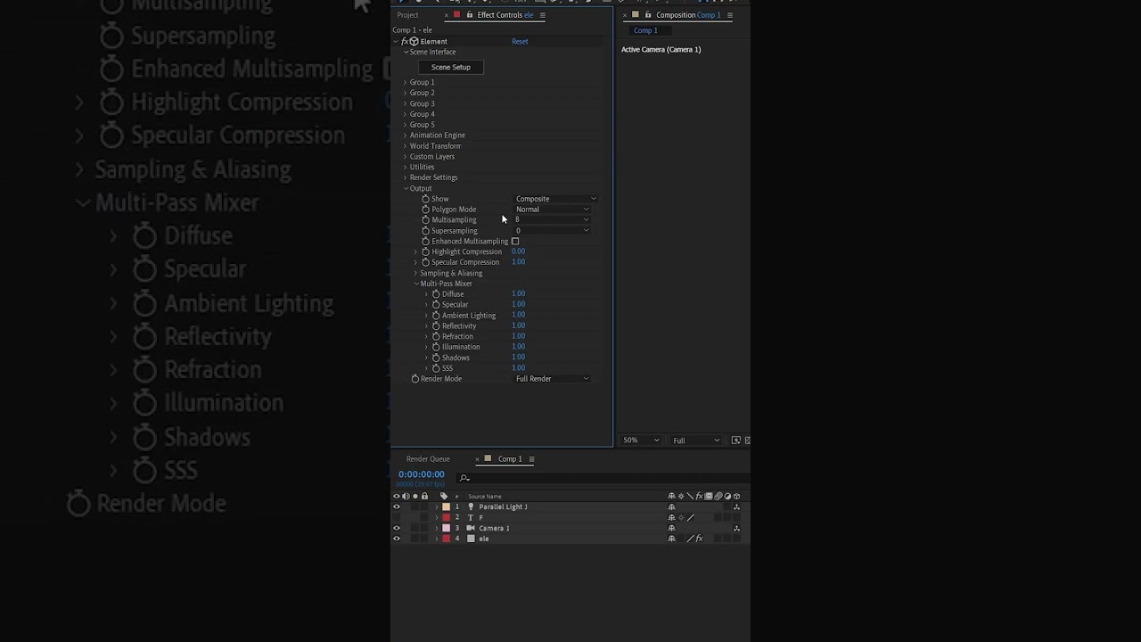Click the Scene Setup button

[x=451, y=67]
